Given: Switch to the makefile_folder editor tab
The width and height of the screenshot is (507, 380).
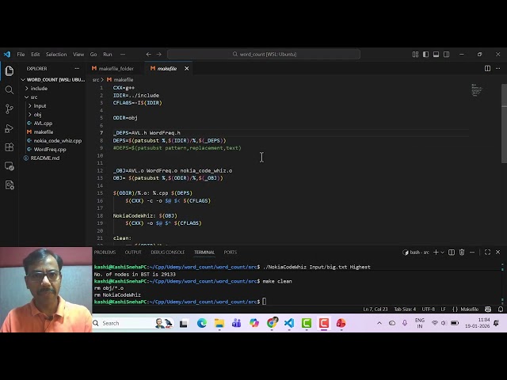Looking at the screenshot, I should pyautogui.click(x=116, y=69).
